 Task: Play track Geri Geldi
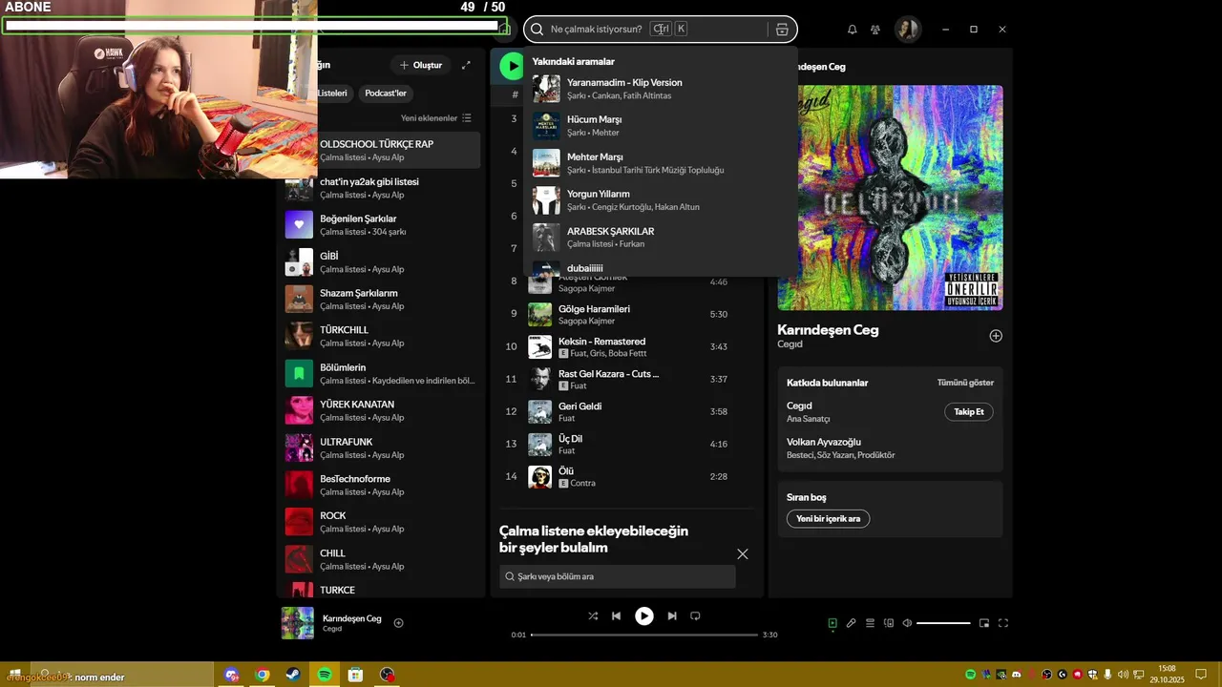[625, 412]
